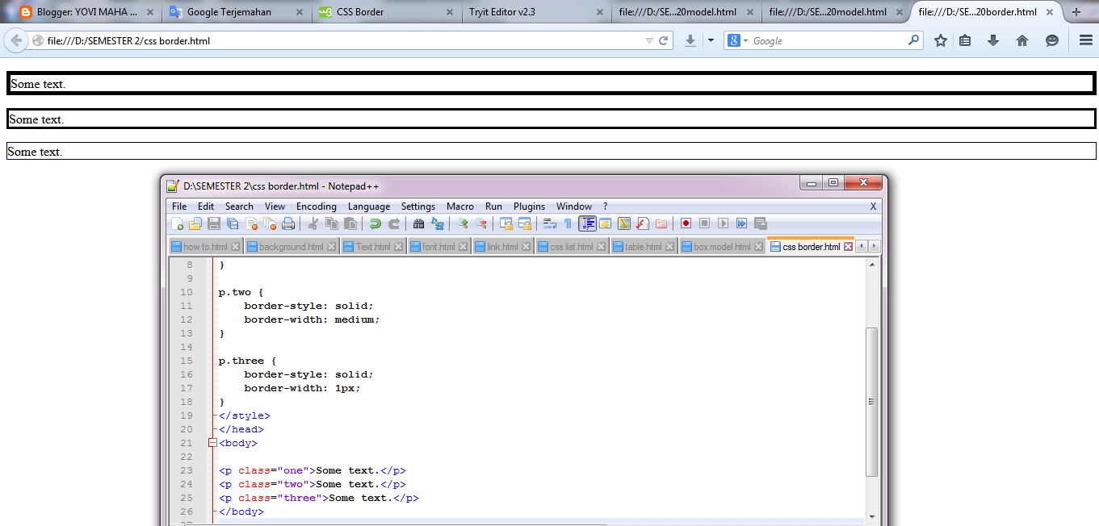
Task: Close the Blogger browser tab
Action: click(150, 12)
